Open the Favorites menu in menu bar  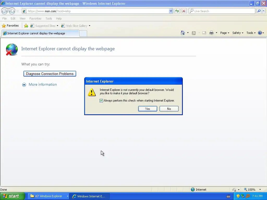point(35,18)
